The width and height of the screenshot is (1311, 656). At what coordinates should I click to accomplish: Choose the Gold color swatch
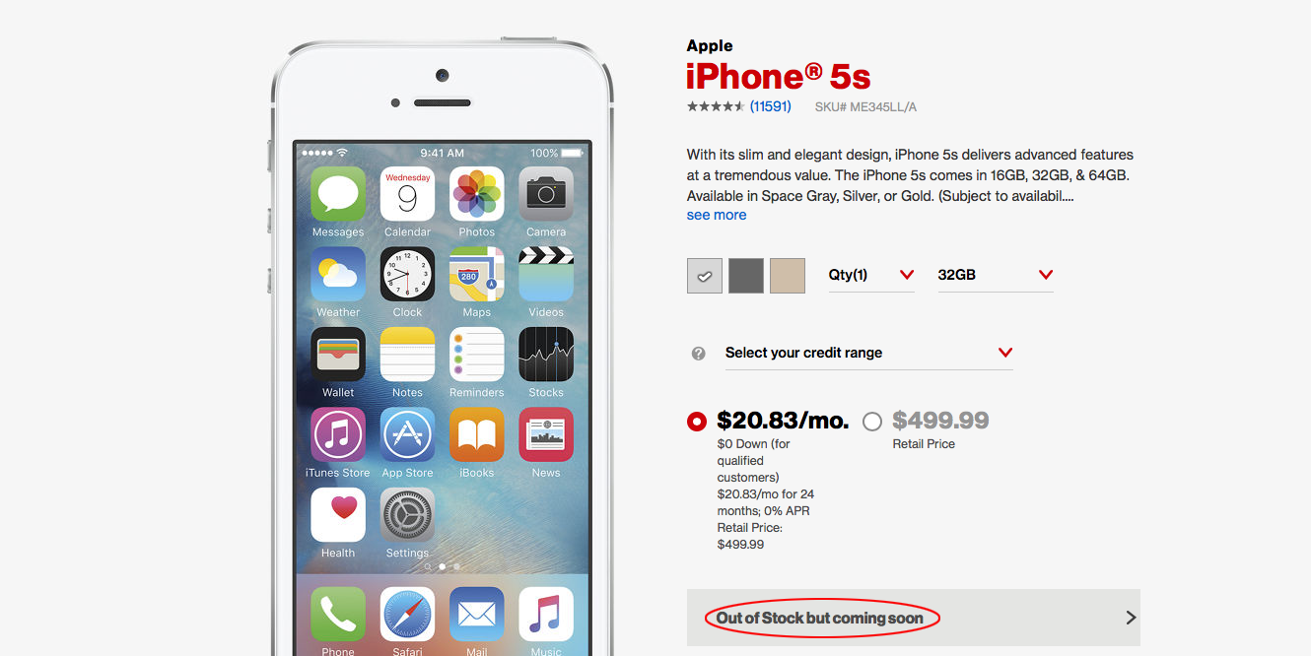click(788, 276)
